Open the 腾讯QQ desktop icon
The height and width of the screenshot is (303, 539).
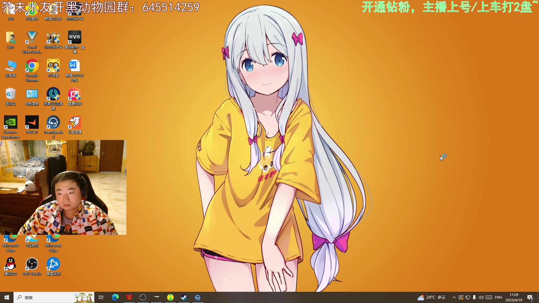click(x=10, y=267)
